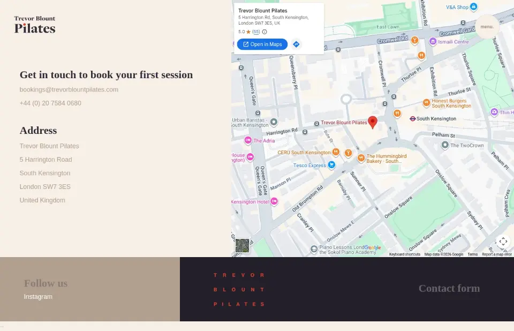Screen dimensions: 514x331
Task: Click the 'United Kingdom' address line
Action: (x=42, y=200)
